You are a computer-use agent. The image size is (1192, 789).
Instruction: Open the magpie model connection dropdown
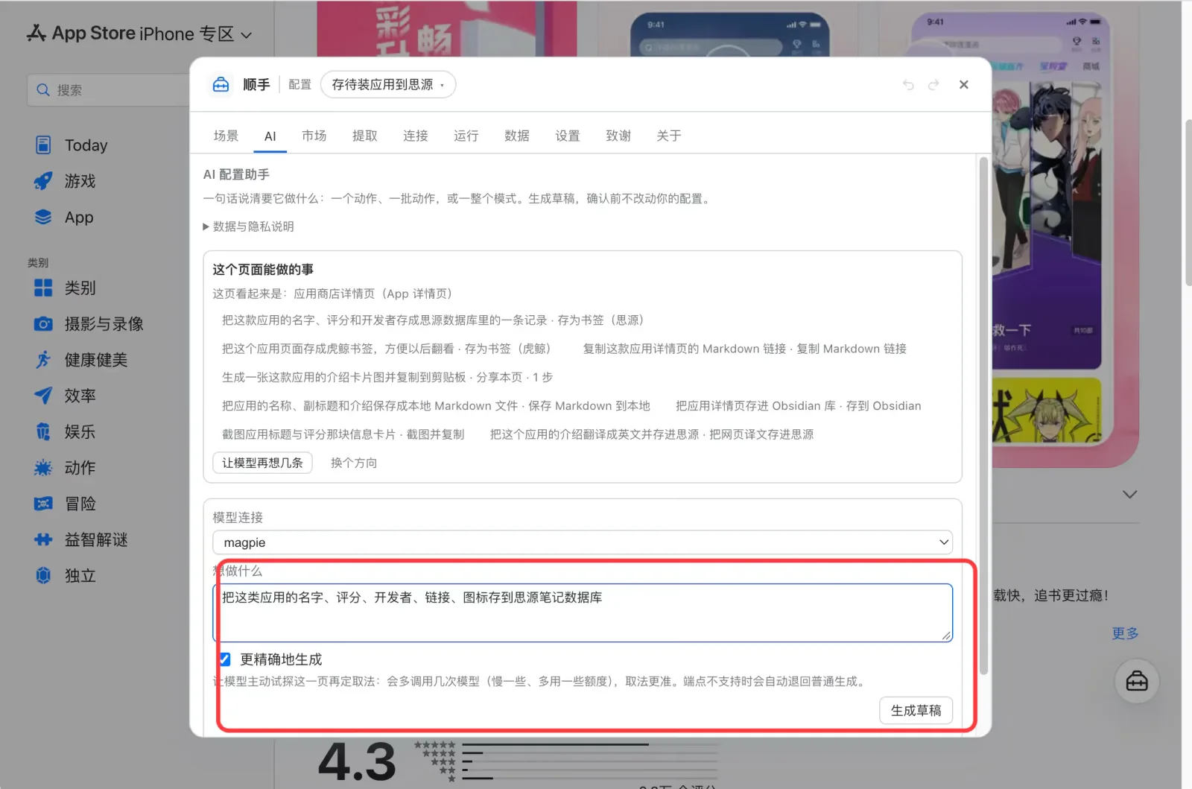tap(583, 542)
